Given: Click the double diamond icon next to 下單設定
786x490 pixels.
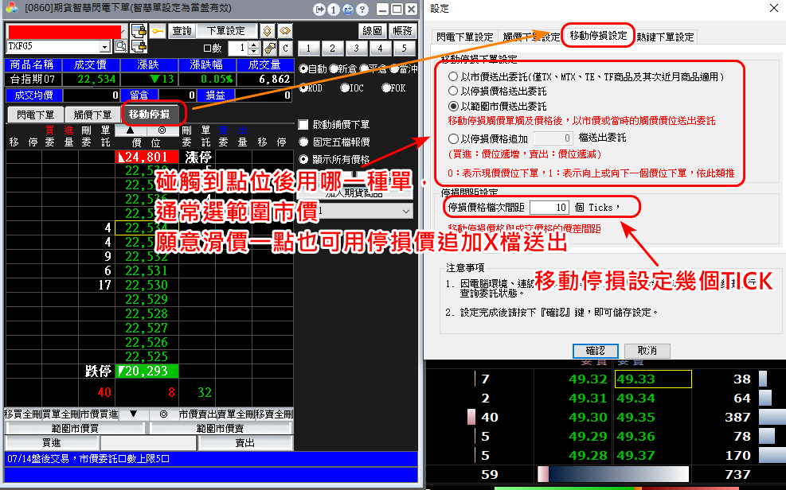Looking at the screenshot, I should click(x=285, y=31).
